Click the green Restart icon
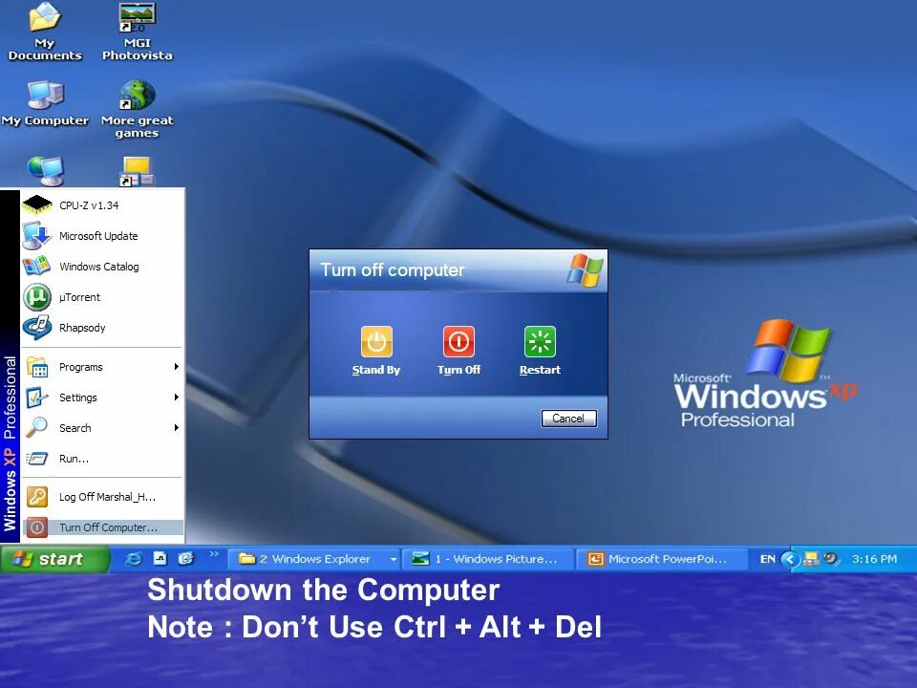This screenshot has width=917, height=688. pos(540,342)
